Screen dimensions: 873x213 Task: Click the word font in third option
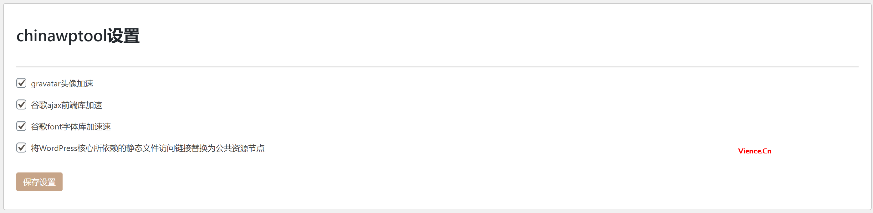(x=54, y=127)
